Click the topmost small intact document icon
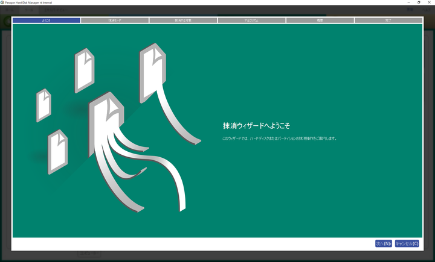Image resolution: width=435 pixels, height=262 pixels. click(85, 69)
